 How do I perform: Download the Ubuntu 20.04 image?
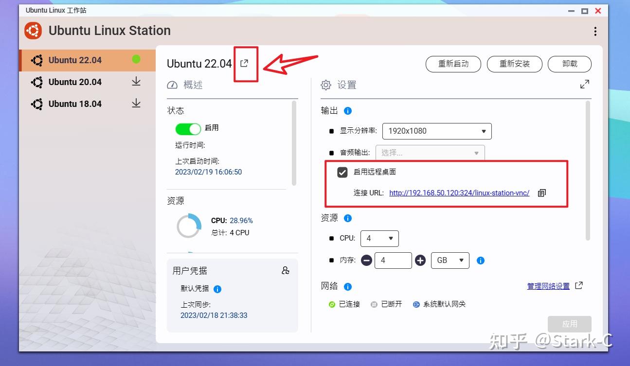point(136,82)
